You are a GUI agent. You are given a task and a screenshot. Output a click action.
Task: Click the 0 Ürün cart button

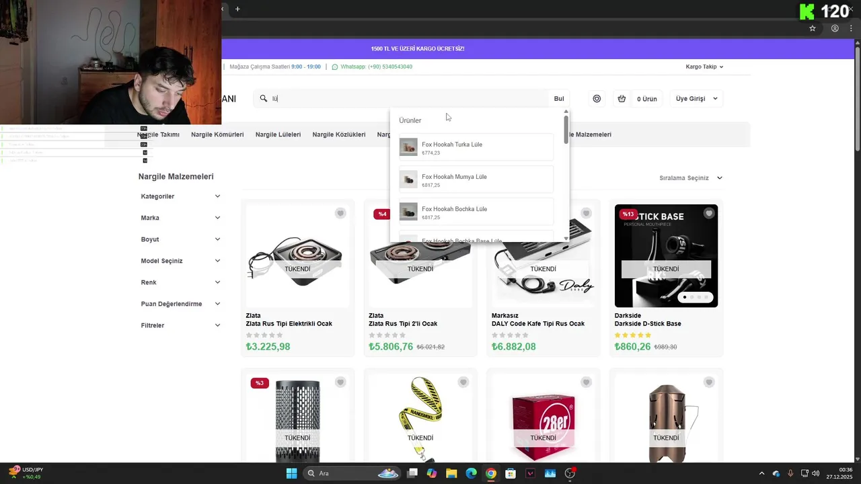click(646, 99)
